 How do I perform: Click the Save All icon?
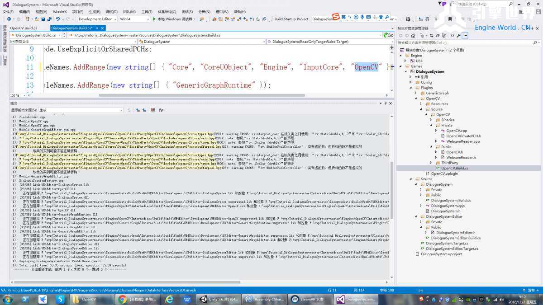(x=49, y=19)
